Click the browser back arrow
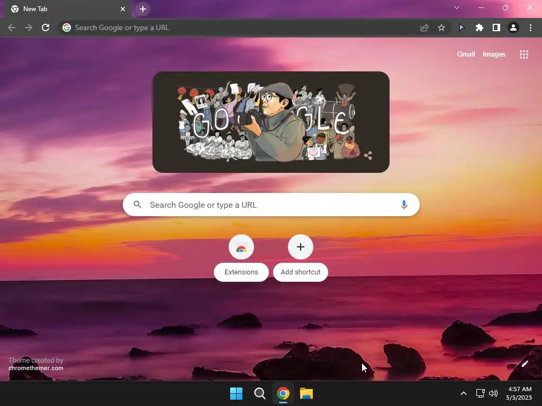 pyautogui.click(x=12, y=27)
